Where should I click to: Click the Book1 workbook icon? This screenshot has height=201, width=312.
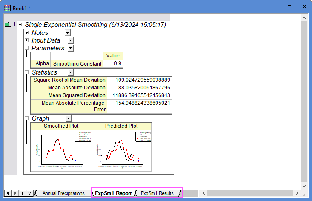point(7,8)
